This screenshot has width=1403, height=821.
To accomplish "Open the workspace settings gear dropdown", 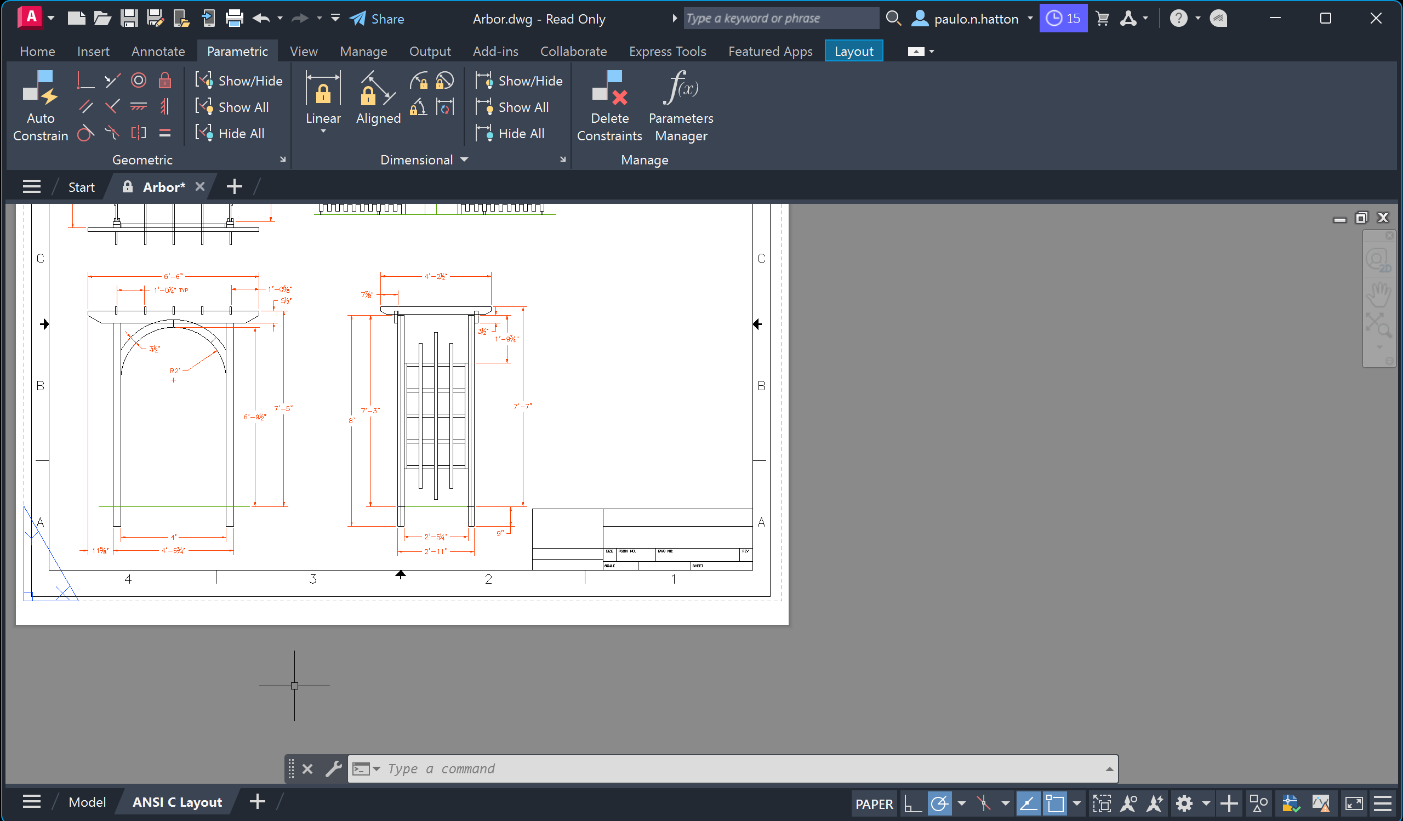I will coord(1206,803).
